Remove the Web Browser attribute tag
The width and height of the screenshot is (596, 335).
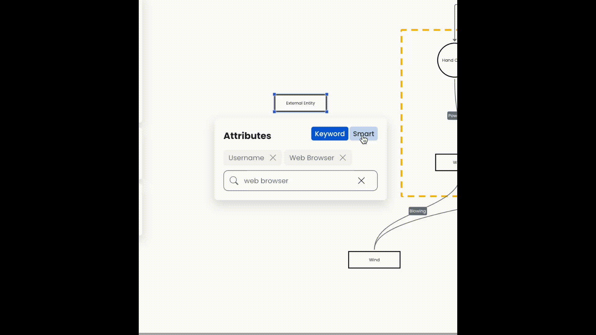pos(343,158)
